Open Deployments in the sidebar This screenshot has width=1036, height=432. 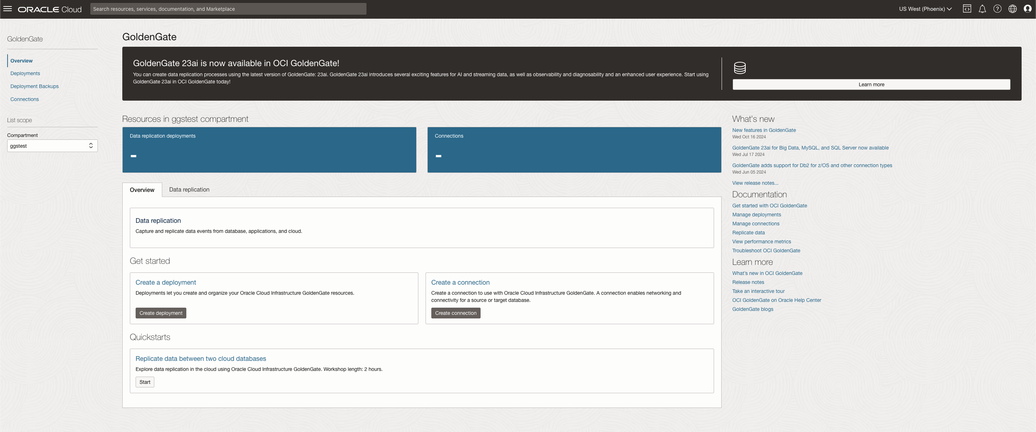pyautogui.click(x=25, y=74)
